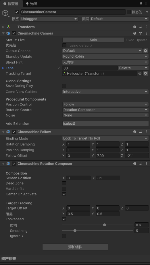Open Transform component preset icon
The height and width of the screenshot is (265, 150).
coord(141,27)
